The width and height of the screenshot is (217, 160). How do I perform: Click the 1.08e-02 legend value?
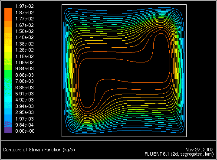pyautogui.click(x=25, y=62)
